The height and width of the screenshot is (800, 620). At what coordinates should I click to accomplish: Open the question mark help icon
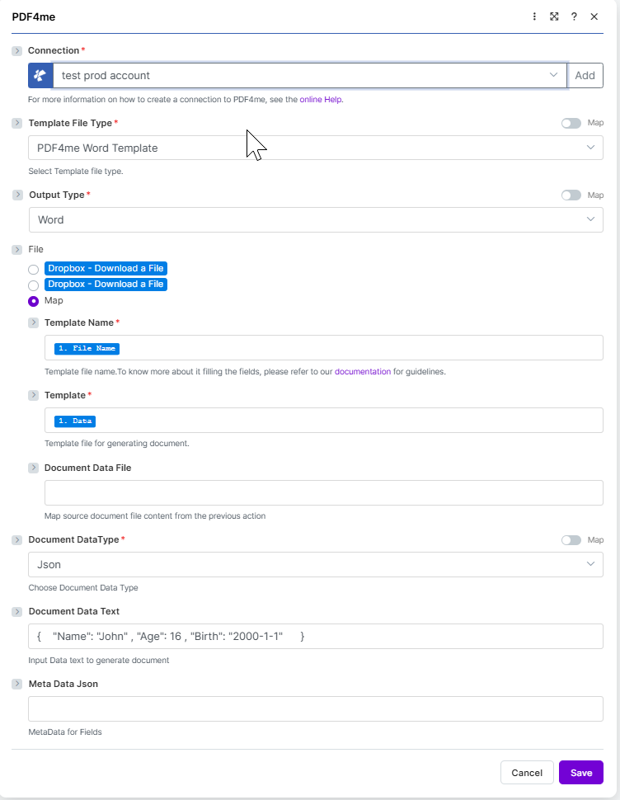574,16
